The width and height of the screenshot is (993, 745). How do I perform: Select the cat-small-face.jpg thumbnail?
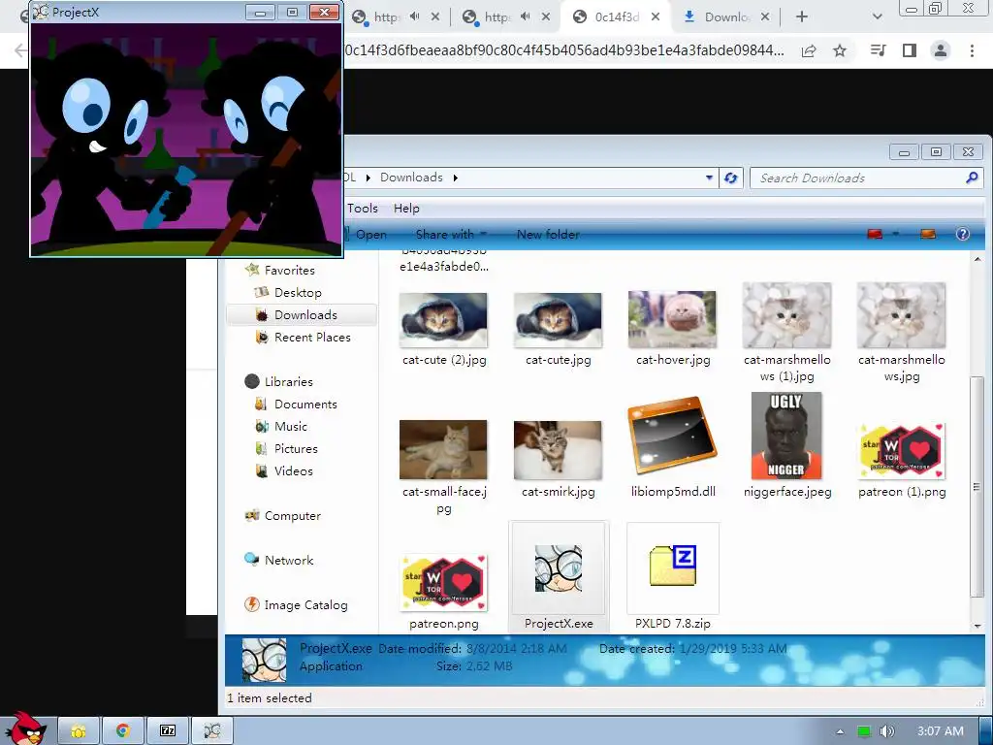click(443, 450)
